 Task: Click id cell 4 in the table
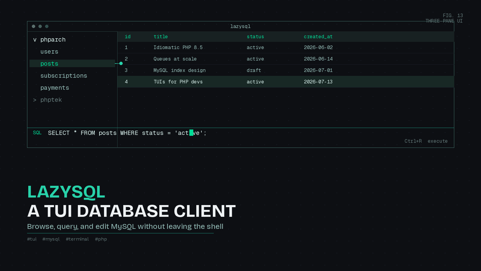pyautogui.click(x=126, y=82)
